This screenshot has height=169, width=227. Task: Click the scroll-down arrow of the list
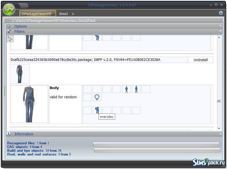point(219,128)
